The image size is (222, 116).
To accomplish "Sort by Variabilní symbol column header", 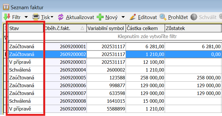I will (x=106, y=28).
